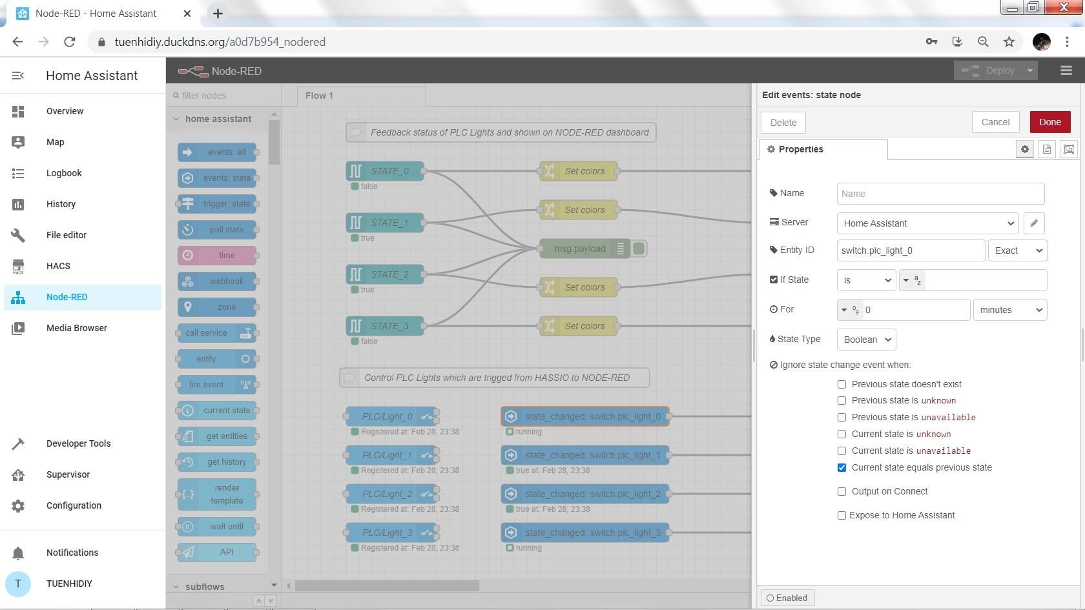Image resolution: width=1085 pixels, height=610 pixels.
Task: Click the For duration input field
Action: [916, 310]
